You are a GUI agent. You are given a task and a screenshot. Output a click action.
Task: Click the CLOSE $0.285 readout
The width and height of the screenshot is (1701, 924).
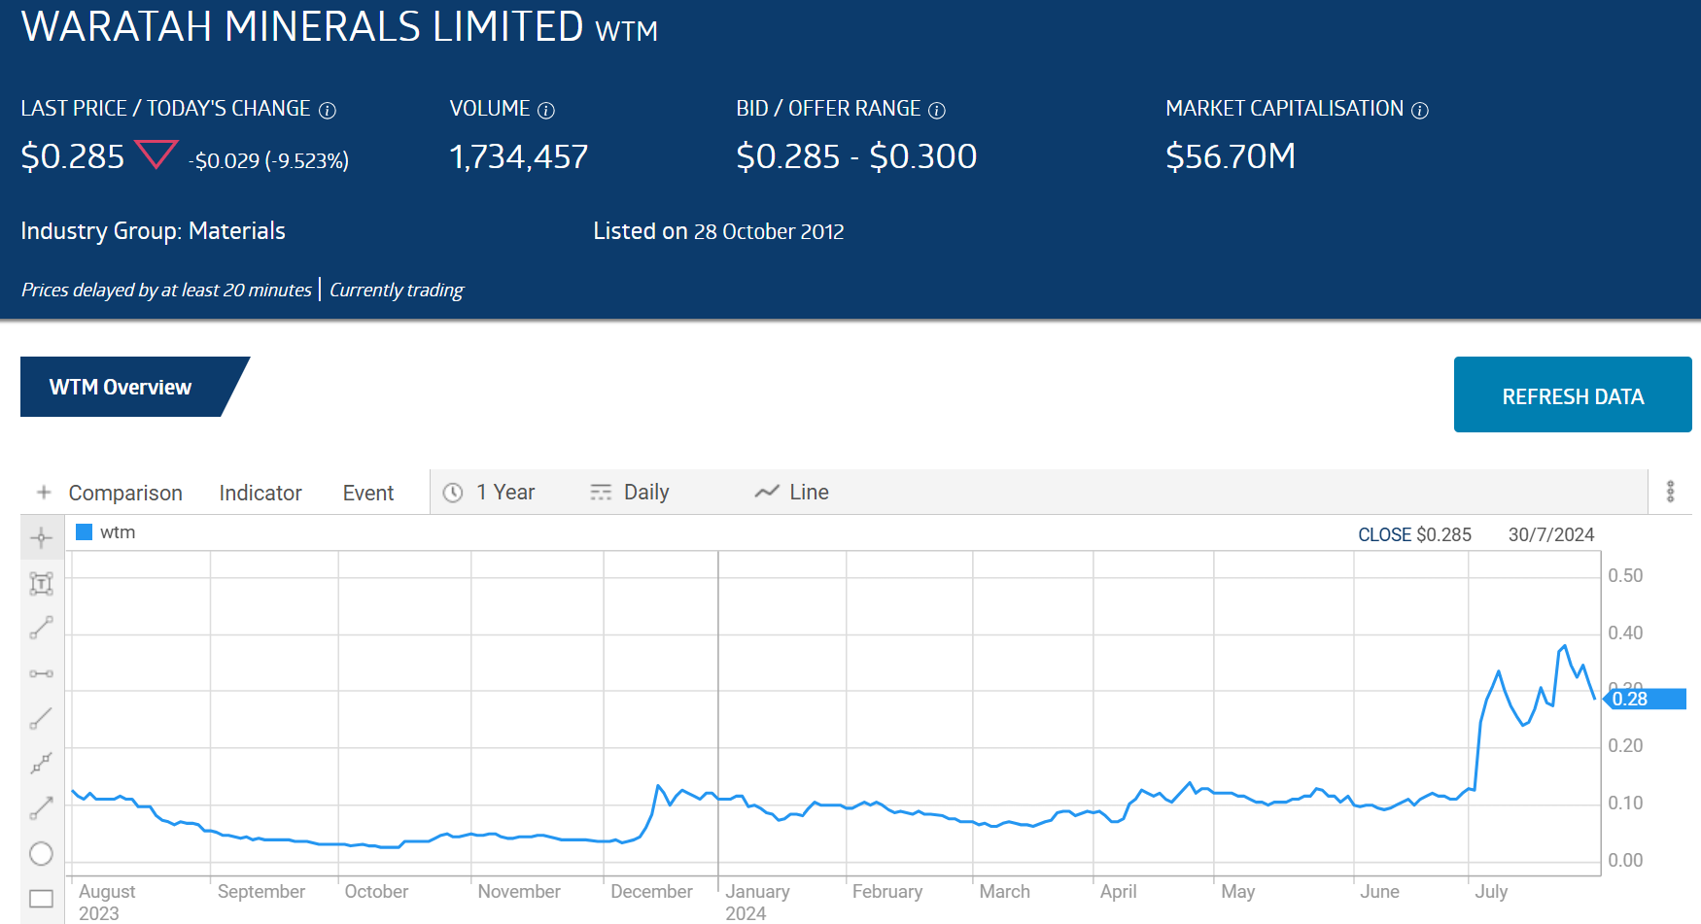click(1414, 535)
